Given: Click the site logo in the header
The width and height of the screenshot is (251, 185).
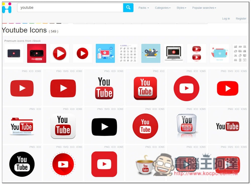Looking at the screenshot, I should tap(7, 8).
